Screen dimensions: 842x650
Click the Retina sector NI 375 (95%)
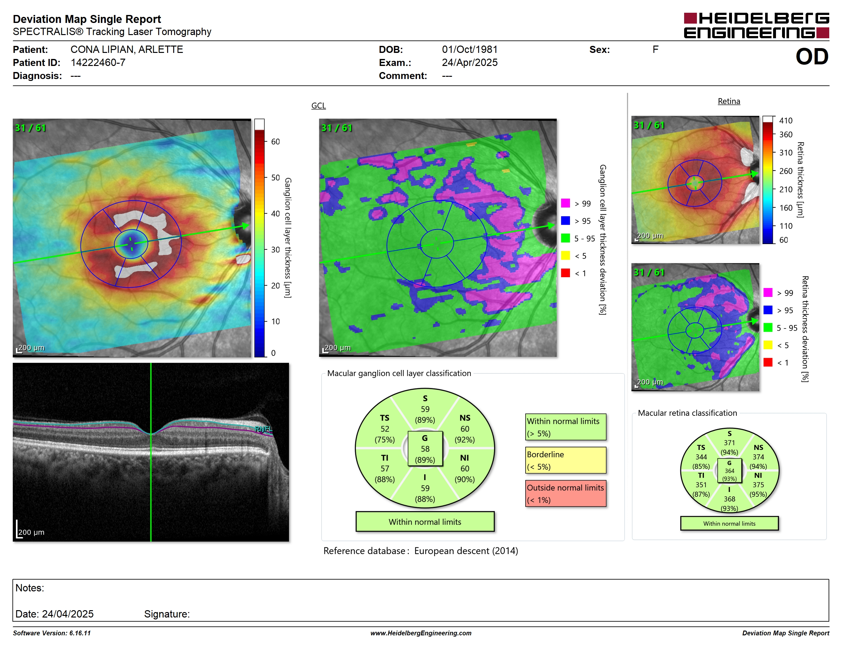758,485
